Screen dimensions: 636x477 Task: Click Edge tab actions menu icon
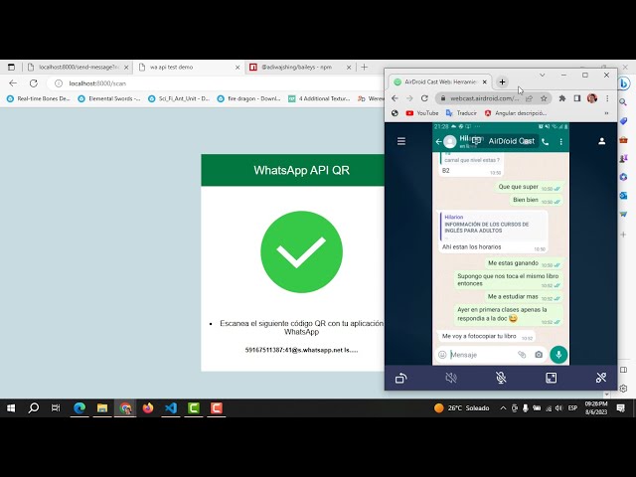pos(11,67)
